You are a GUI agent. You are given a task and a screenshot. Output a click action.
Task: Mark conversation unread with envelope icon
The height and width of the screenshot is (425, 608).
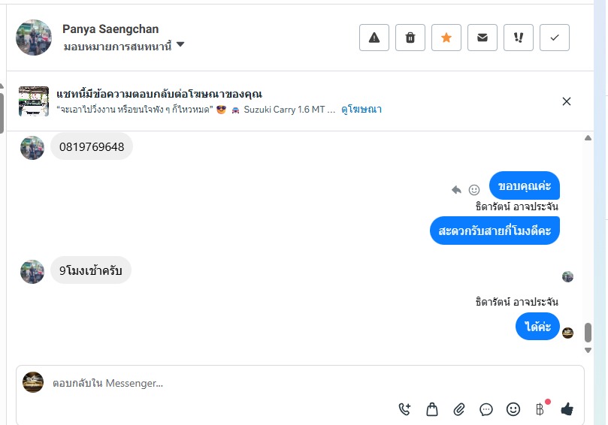tap(482, 38)
